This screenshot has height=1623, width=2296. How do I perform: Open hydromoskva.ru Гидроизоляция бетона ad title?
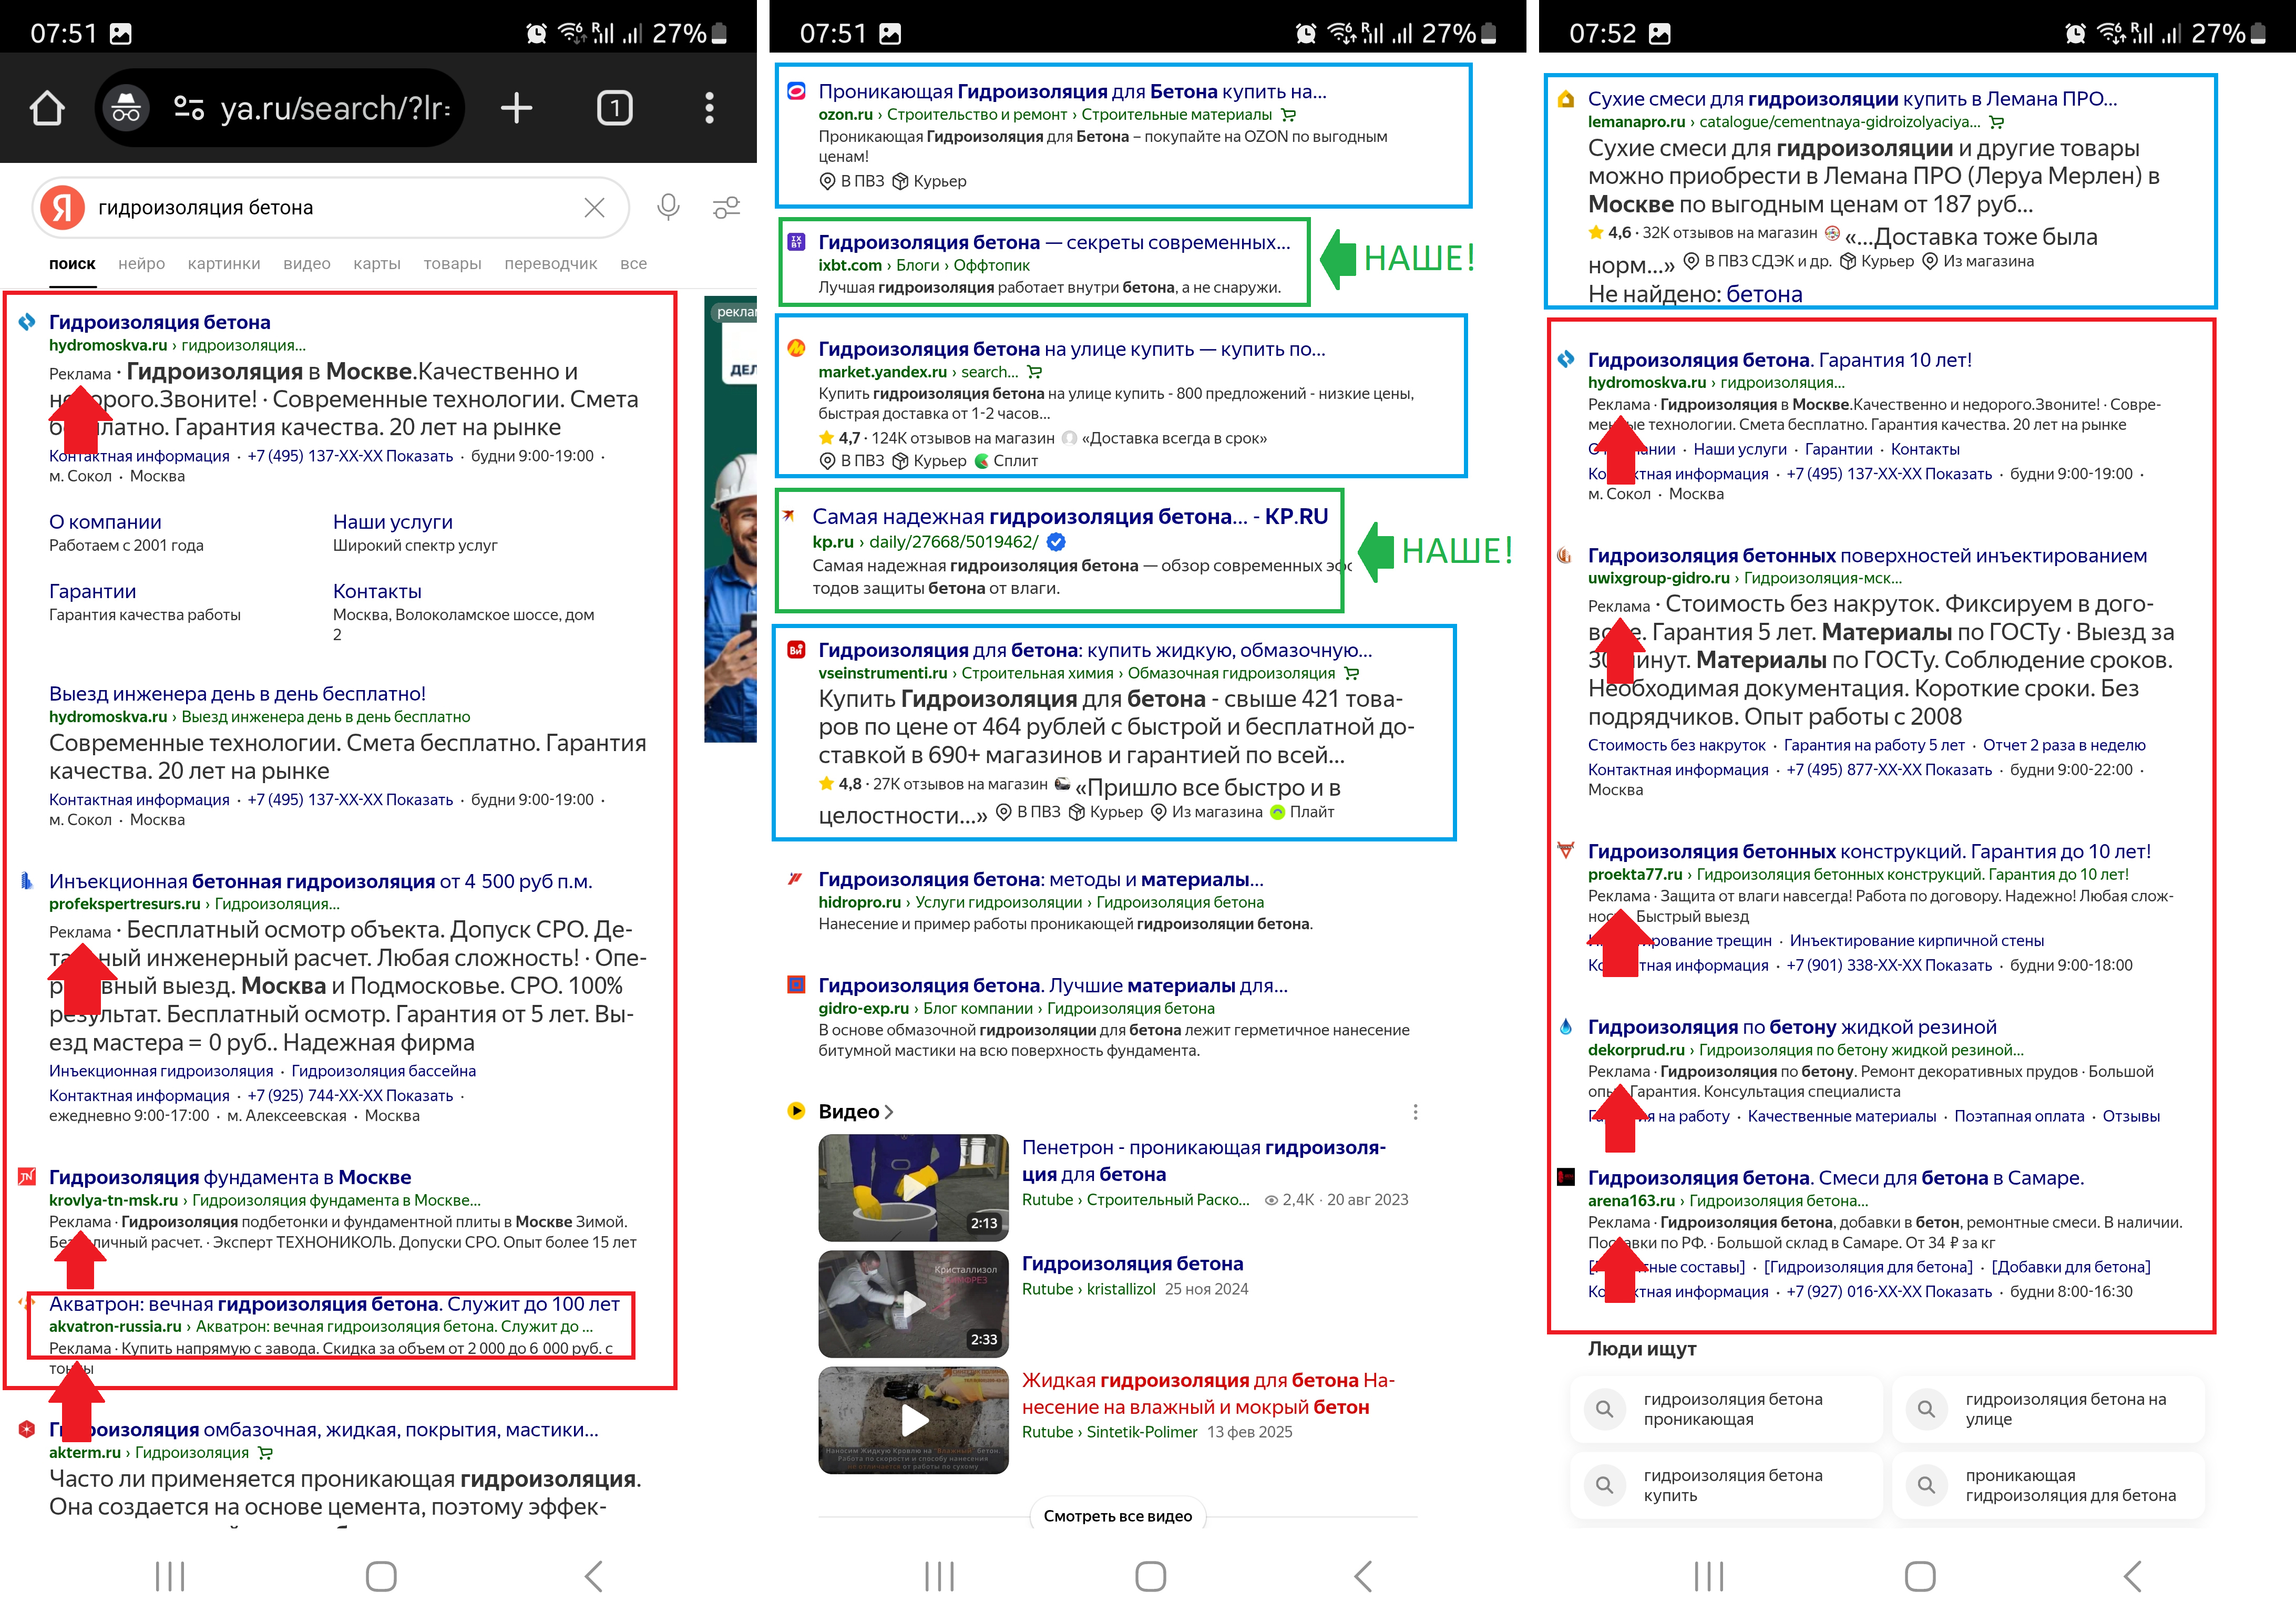[159, 322]
